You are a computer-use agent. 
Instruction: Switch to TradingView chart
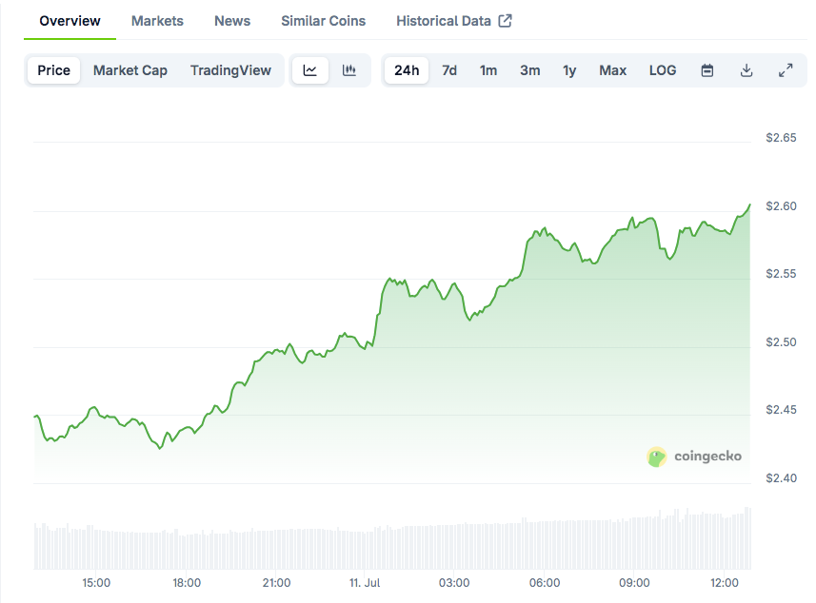pyautogui.click(x=230, y=70)
